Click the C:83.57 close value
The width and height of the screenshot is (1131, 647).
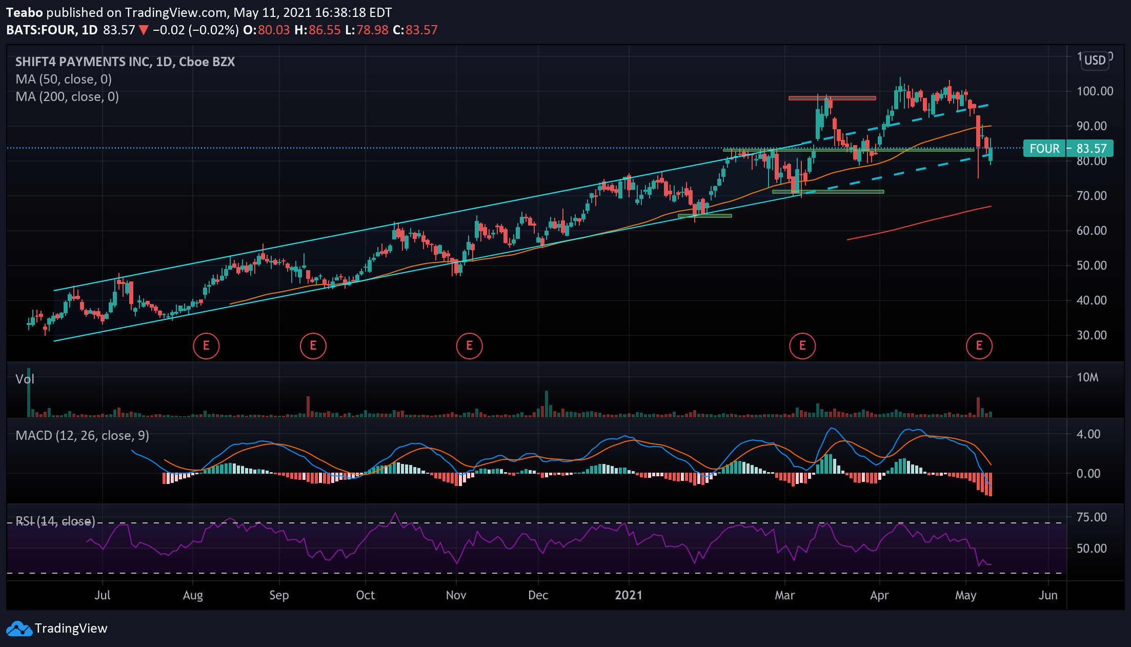tap(415, 30)
